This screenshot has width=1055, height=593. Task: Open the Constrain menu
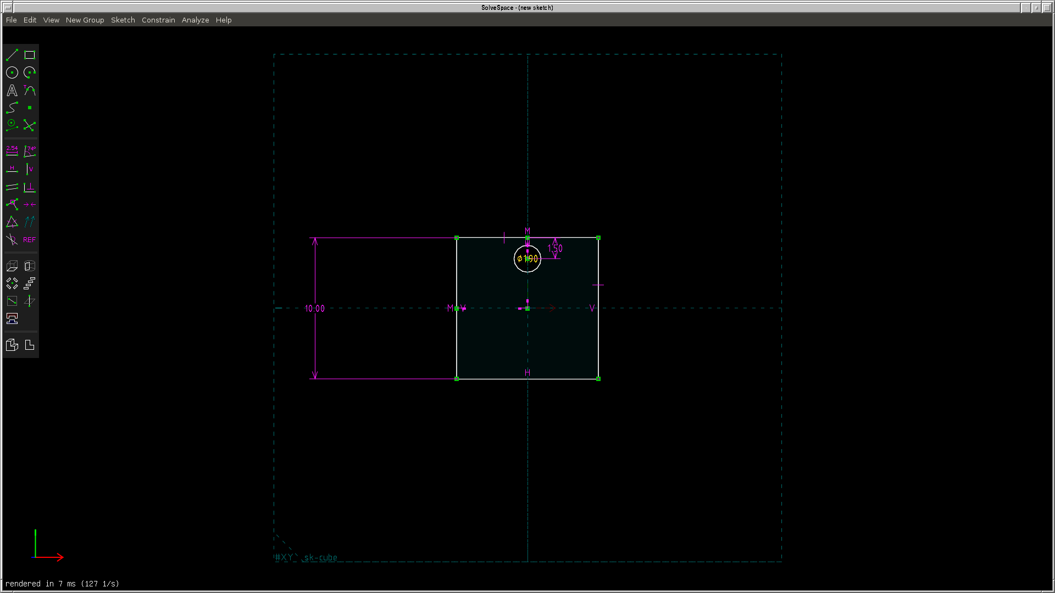[x=158, y=20]
